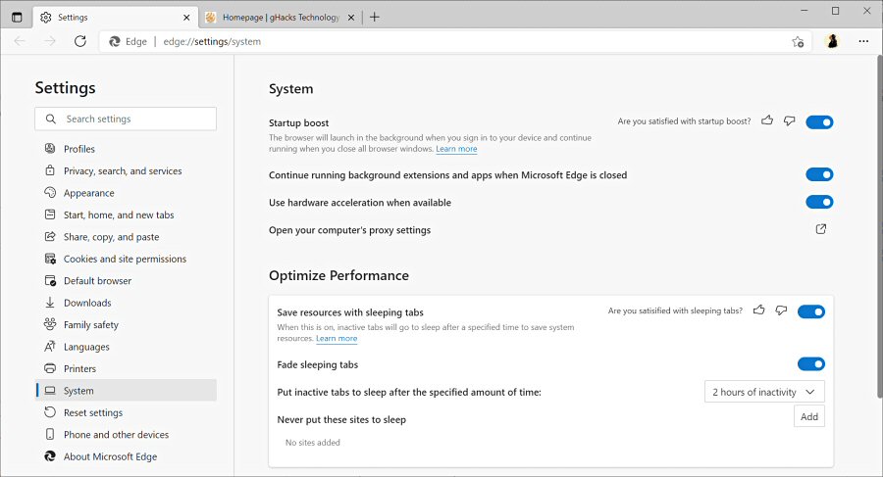Screen dimensions: 883x477
Task: Open Family safety settings
Action: click(127, 324)
